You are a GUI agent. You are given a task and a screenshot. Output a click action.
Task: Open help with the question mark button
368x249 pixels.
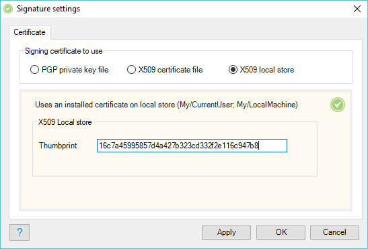[20, 232]
